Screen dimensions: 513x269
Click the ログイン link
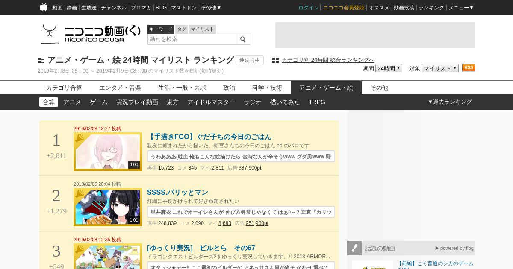309,8
